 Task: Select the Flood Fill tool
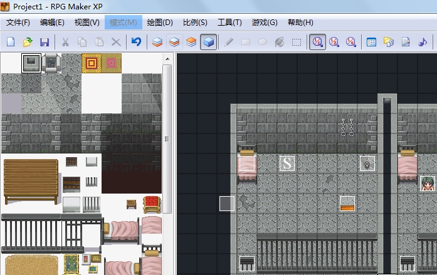pos(280,42)
